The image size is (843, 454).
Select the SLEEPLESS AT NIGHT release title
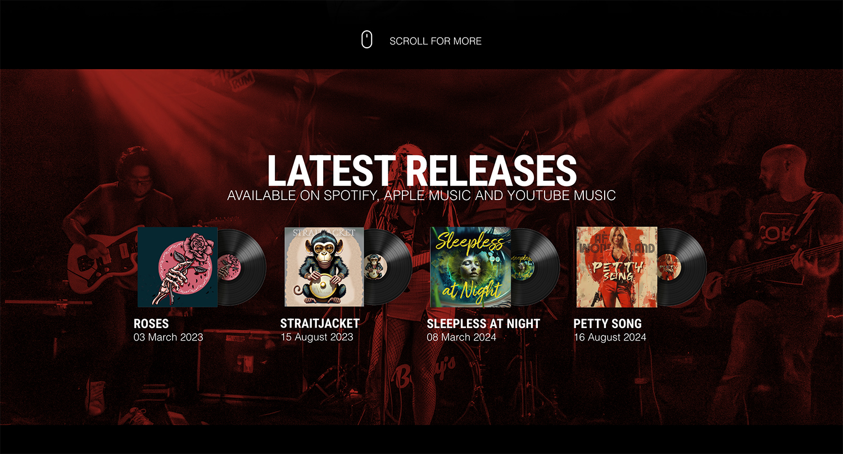(x=483, y=324)
